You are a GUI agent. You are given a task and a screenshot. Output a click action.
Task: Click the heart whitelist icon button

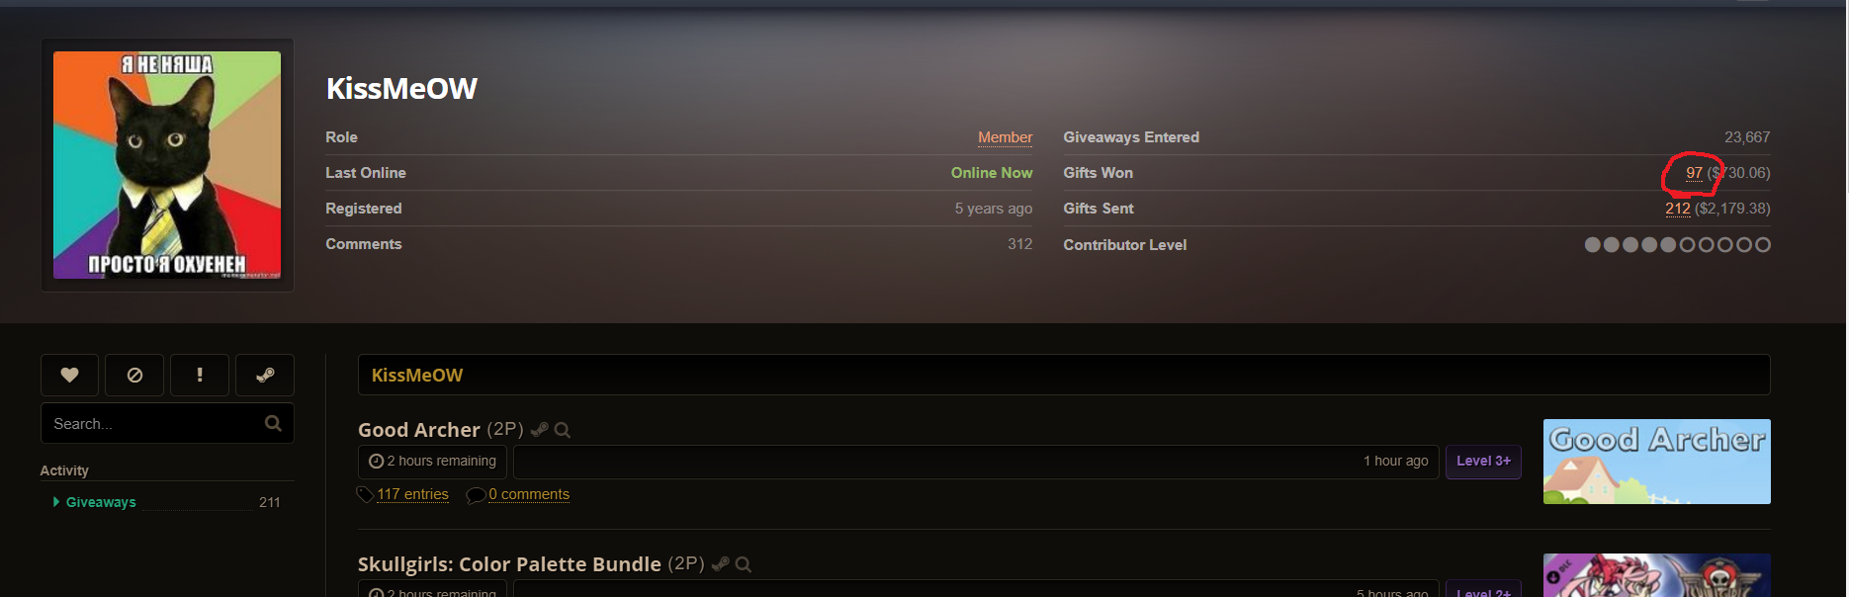[69, 375]
